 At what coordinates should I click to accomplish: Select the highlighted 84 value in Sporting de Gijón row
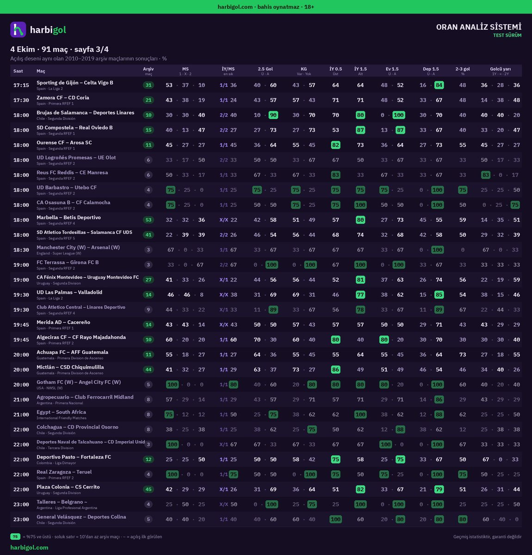[x=439, y=85]
